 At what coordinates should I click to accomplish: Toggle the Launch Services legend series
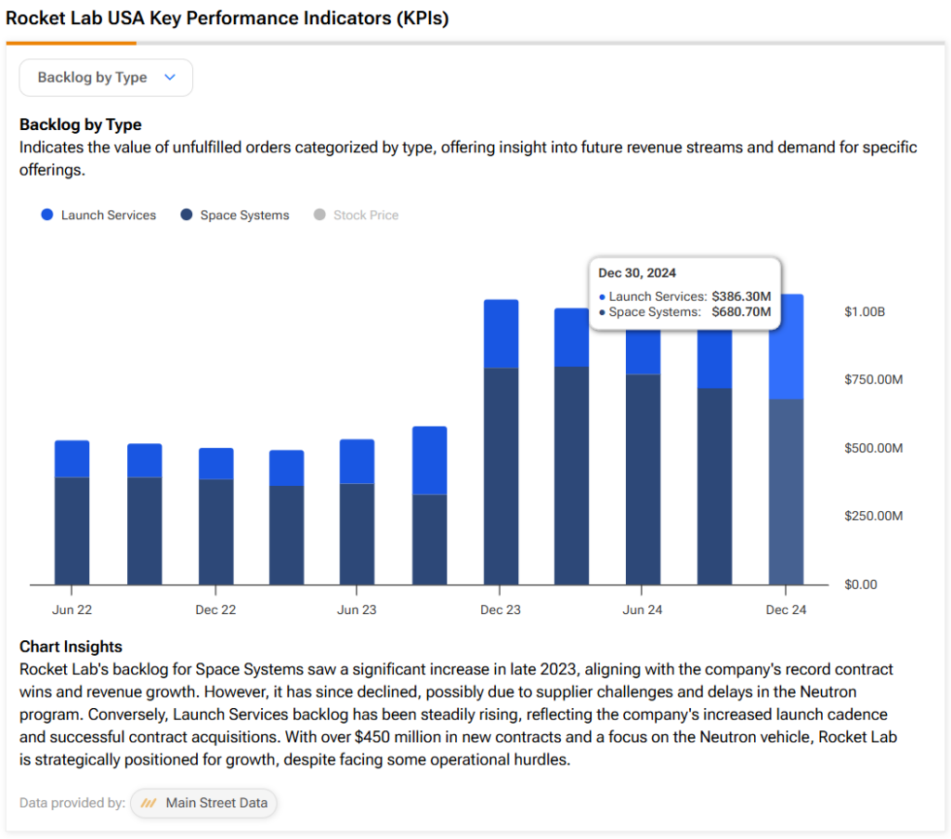click(x=98, y=215)
